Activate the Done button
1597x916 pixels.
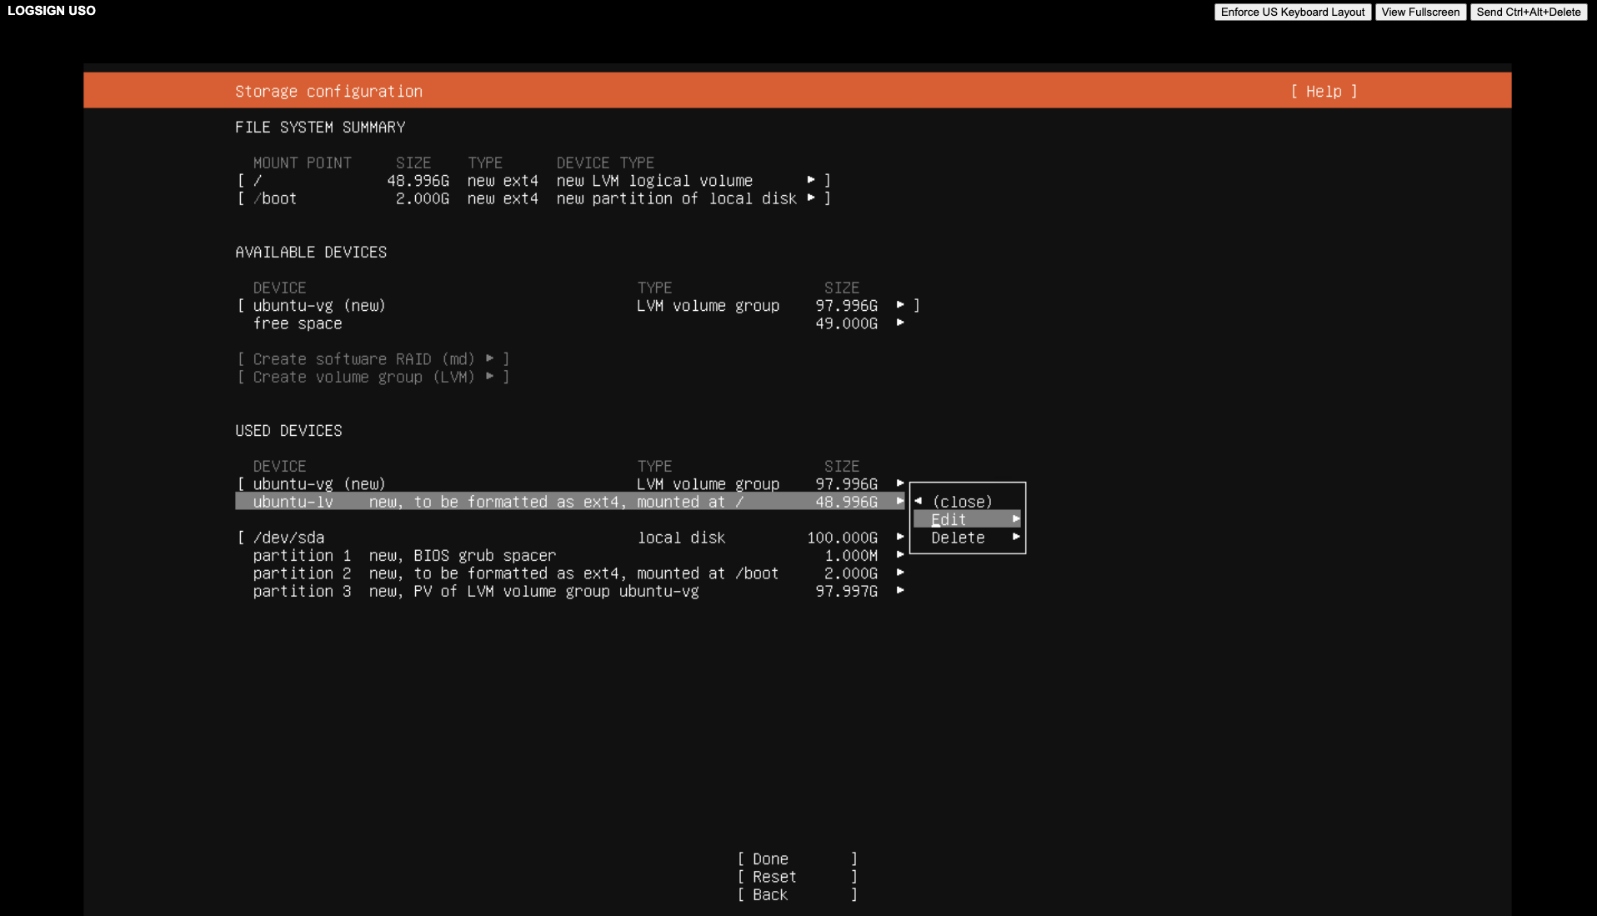pyautogui.click(x=797, y=859)
